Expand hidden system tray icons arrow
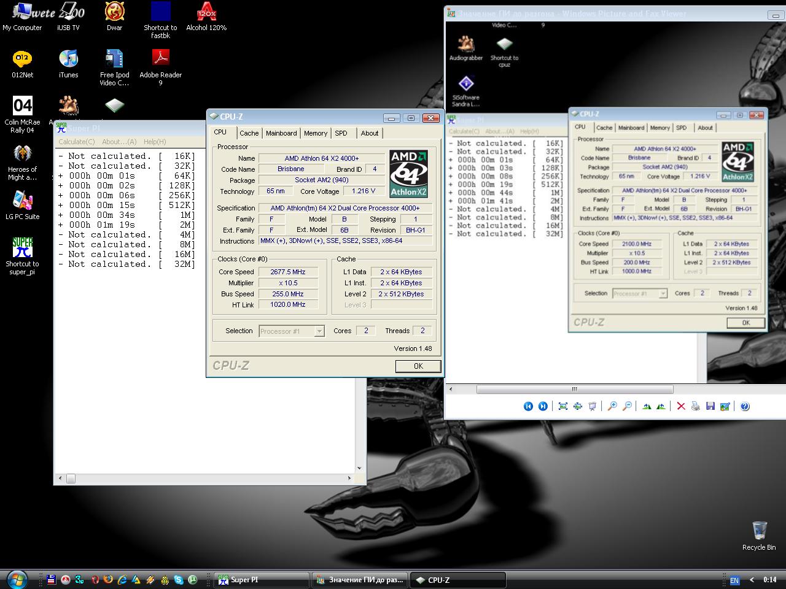Viewport: 786px width, 589px height. click(752, 580)
